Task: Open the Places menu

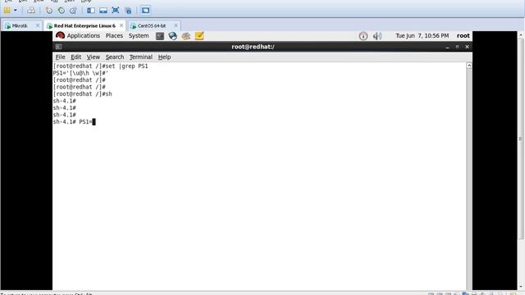Action: [114, 35]
